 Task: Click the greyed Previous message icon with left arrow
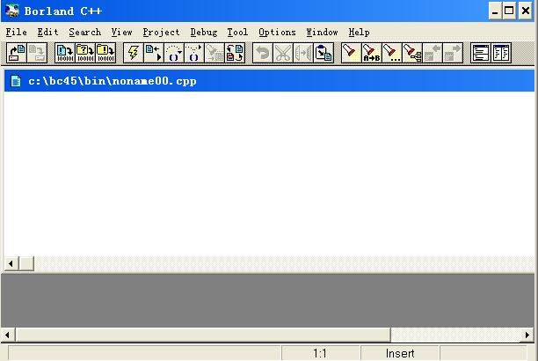coord(433,53)
